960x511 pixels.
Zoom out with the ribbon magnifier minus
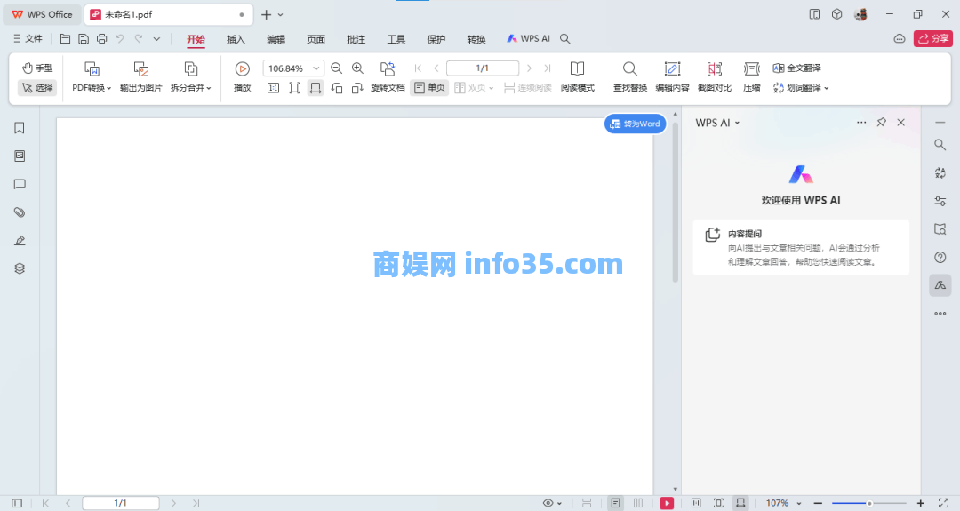[336, 68]
